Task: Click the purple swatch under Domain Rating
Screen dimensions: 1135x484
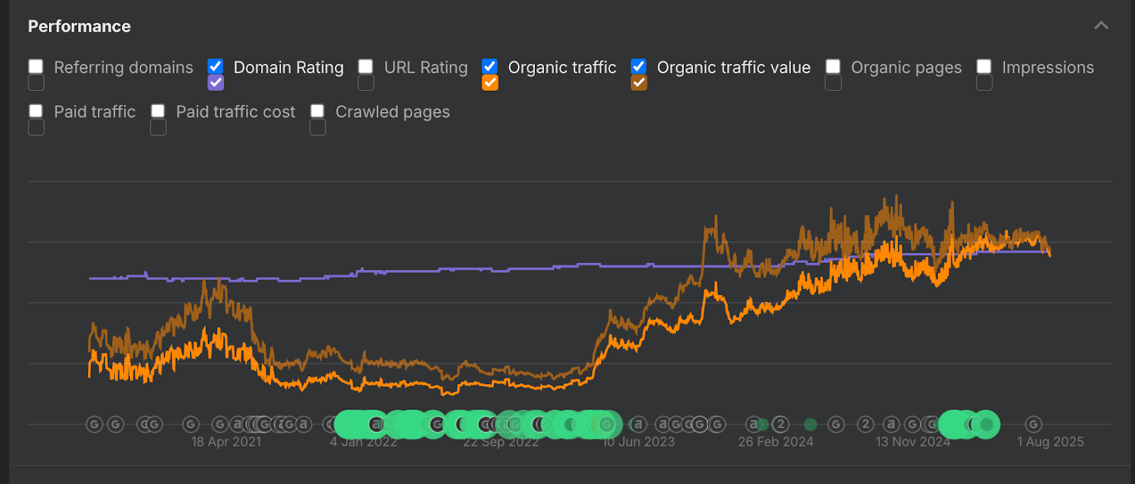Action: pyautogui.click(x=216, y=83)
